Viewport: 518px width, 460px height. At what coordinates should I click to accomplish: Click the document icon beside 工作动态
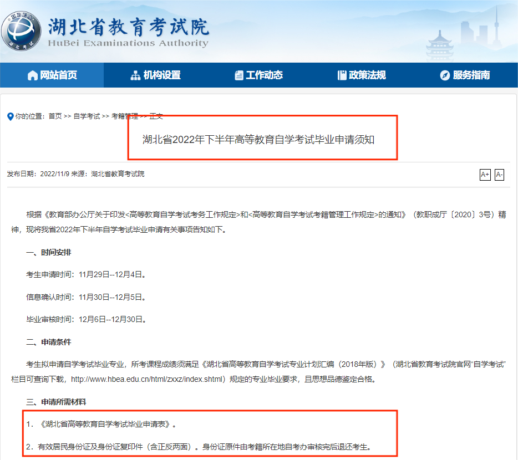coord(238,75)
